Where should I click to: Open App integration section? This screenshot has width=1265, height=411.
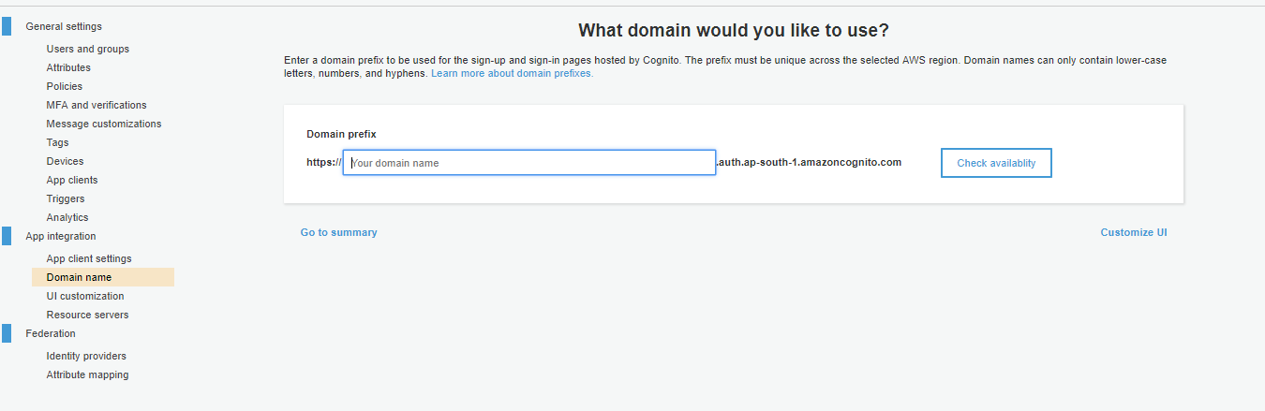tap(61, 236)
